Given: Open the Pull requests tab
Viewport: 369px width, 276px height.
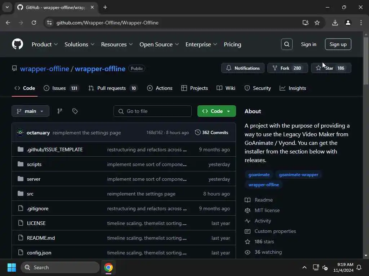Looking at the screenshot, I should (113, 88).
